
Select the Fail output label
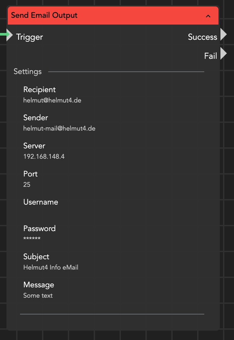(x=210, y=56)
